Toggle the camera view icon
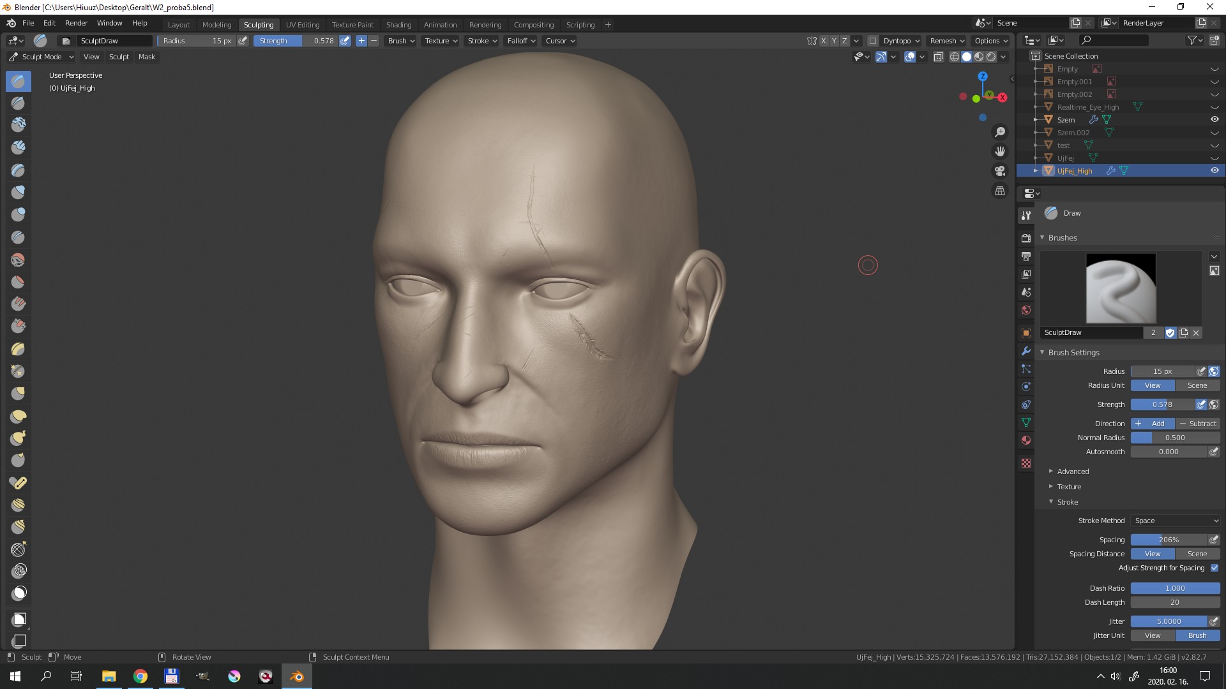1226x689 pixels. coord(1000,171)
